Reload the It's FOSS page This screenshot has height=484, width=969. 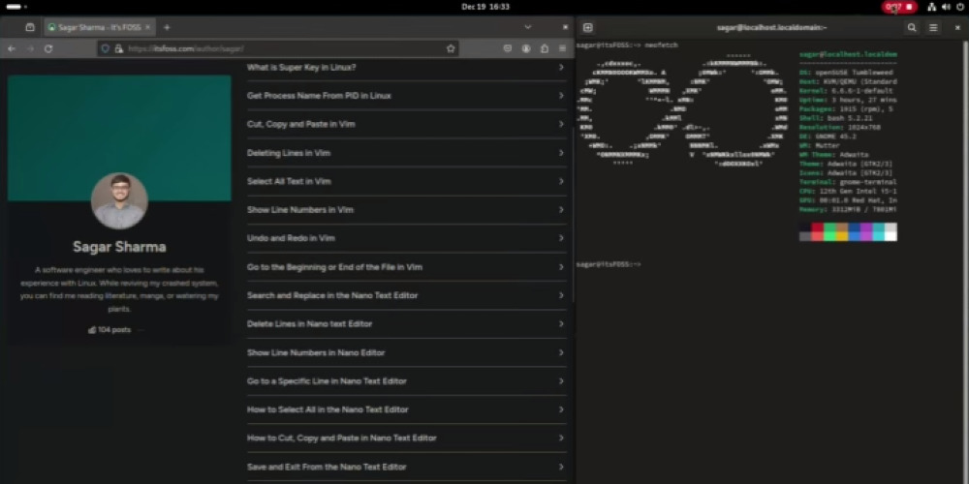[x=48, y=48]
